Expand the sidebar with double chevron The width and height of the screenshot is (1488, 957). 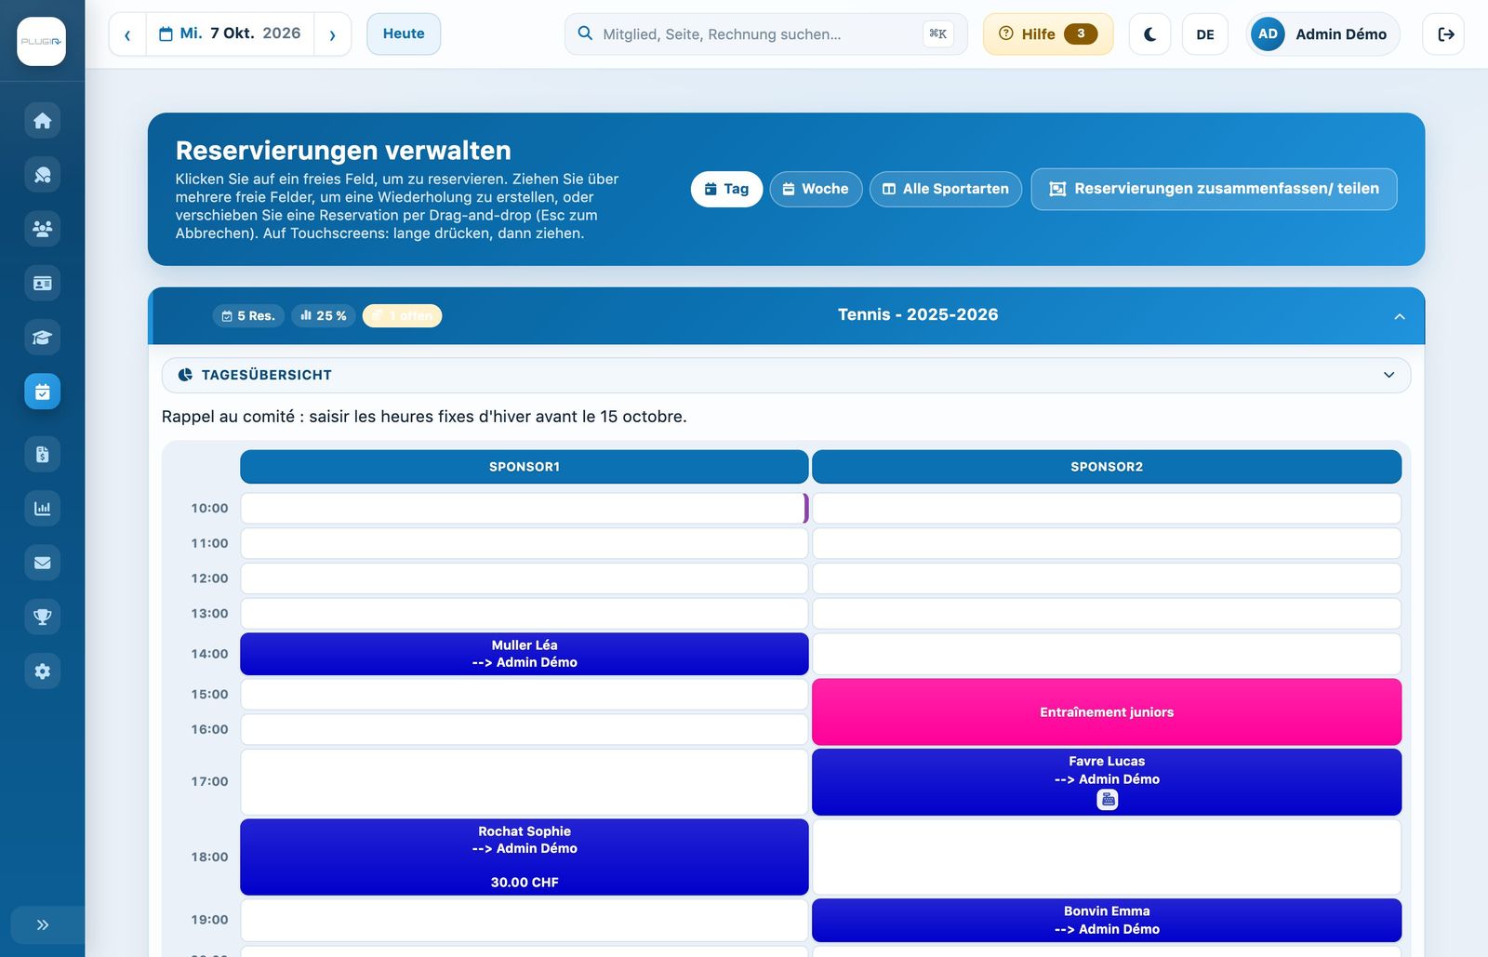(x=42, y=924)
